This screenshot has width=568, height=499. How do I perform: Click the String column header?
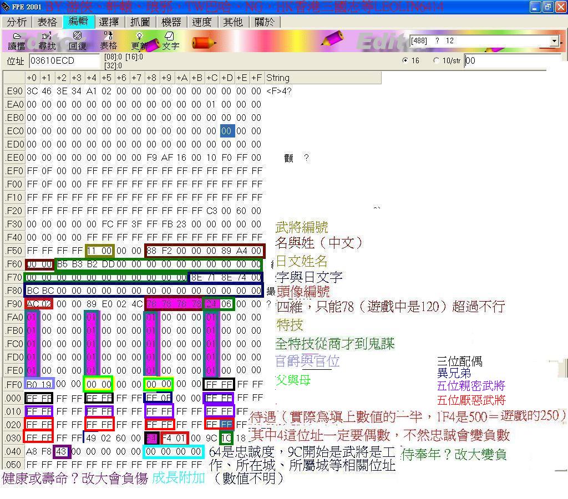tap(322, 78)
